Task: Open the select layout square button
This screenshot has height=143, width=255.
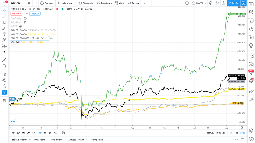Action: (187, 3)
